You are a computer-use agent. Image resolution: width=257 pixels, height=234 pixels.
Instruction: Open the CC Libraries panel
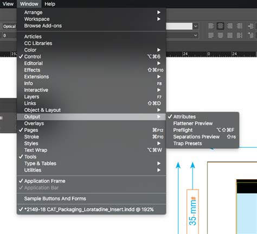pyautogui.click(x=92, y=43)
